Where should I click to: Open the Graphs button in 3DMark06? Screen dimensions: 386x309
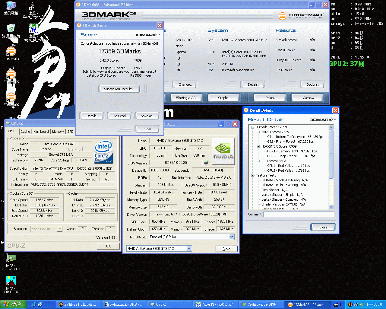225,98
